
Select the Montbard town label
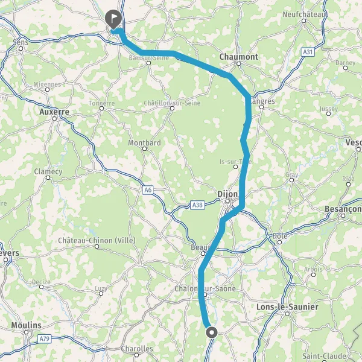145,142
